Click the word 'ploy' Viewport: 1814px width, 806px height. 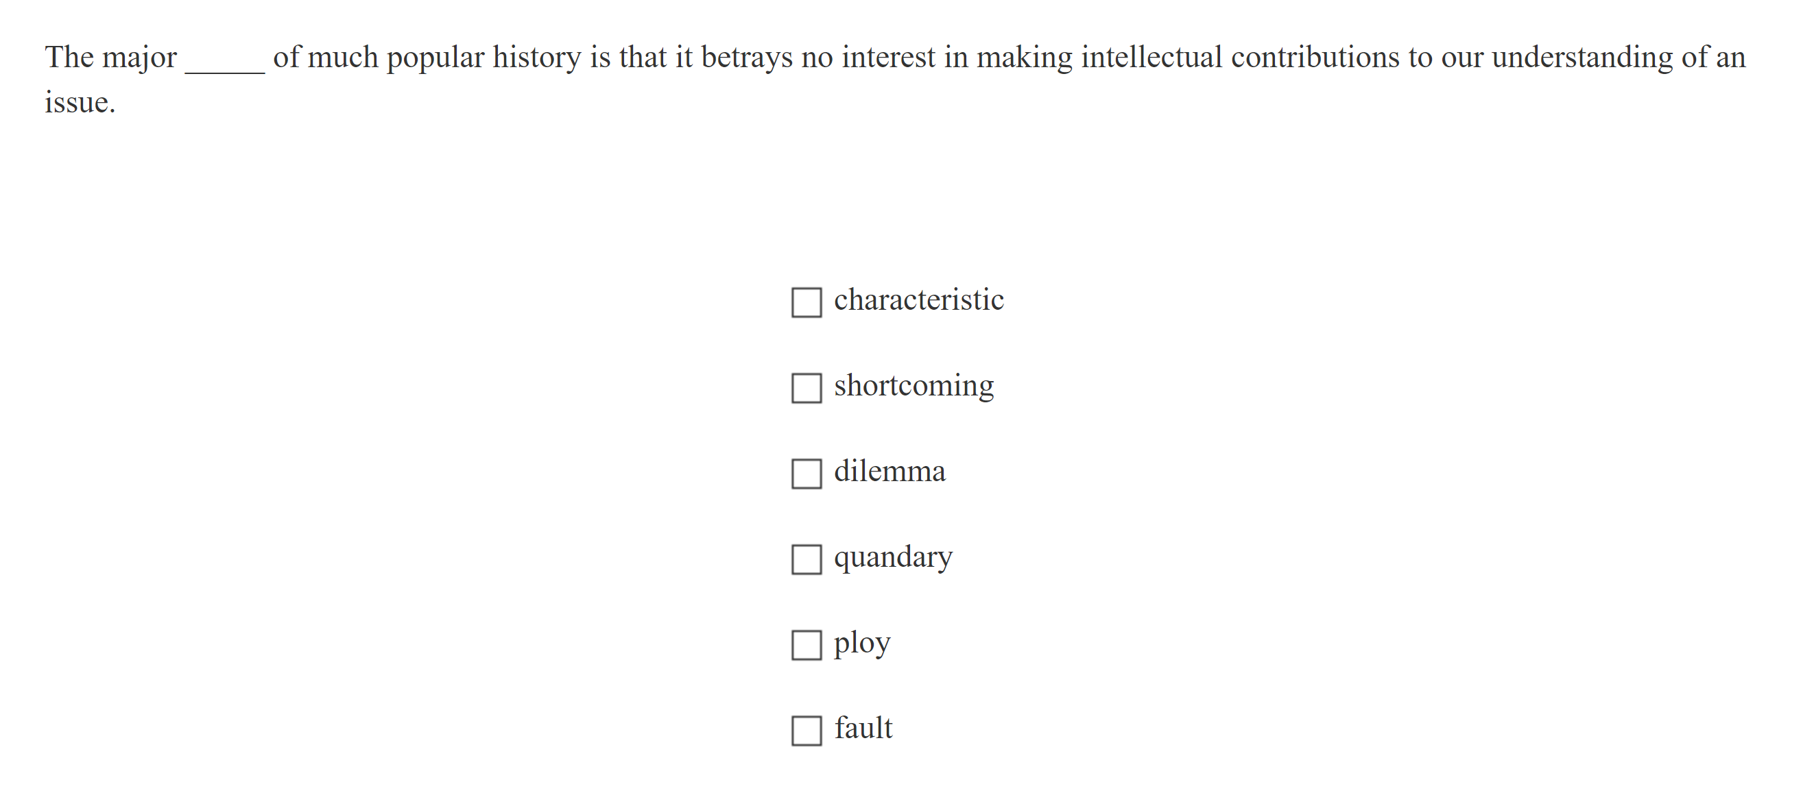[x=862, y=644]
